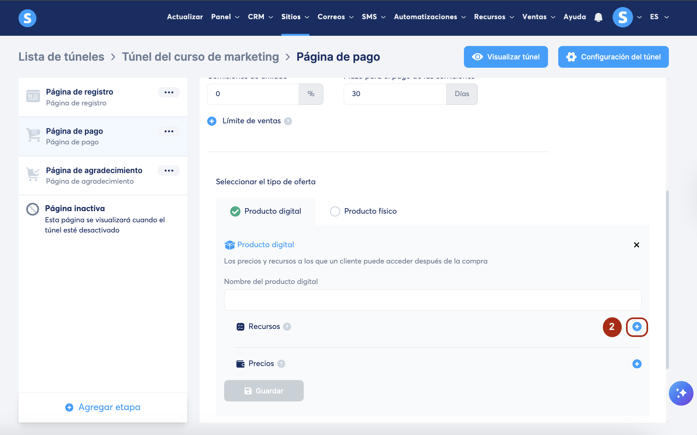The image size is (697, 435).
Task: Click the plus icon to add Recursos
Action: coord(637,327)
